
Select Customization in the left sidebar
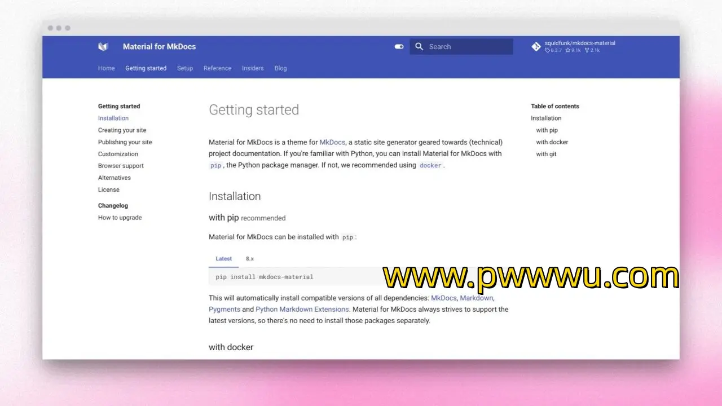(x=118, y=154)
